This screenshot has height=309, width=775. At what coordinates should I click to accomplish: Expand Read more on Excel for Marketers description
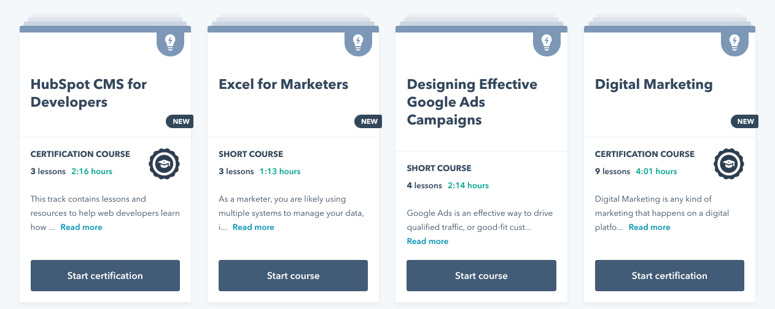(253, 227)
